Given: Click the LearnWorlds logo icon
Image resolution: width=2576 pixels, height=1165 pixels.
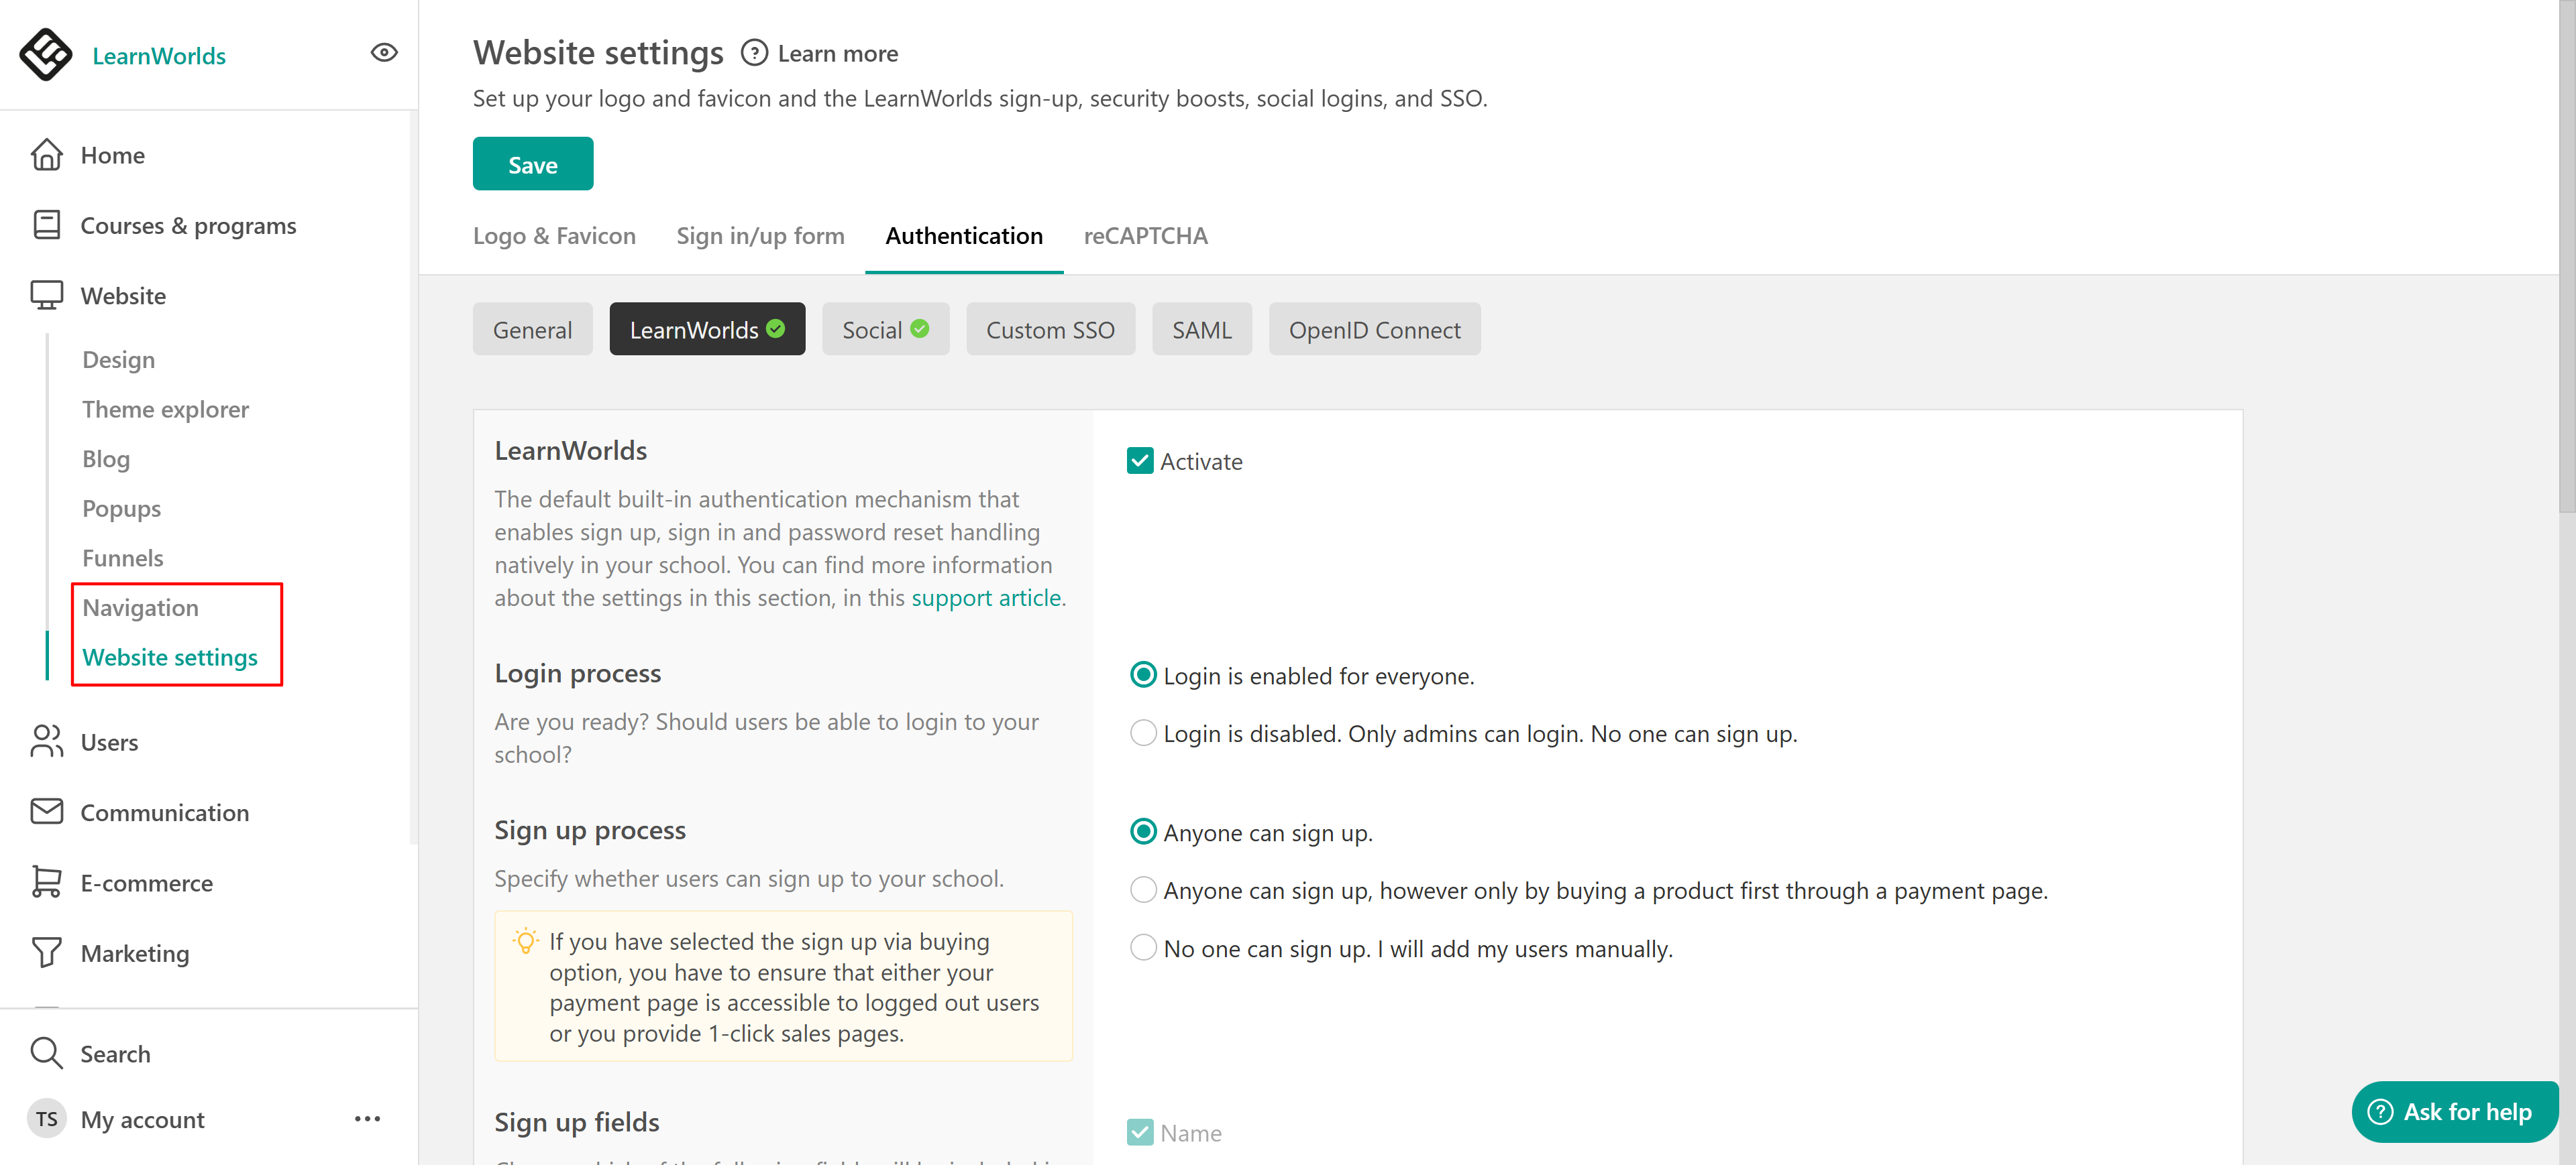Looking at the screenshot, I should click(x=46, y=54).
